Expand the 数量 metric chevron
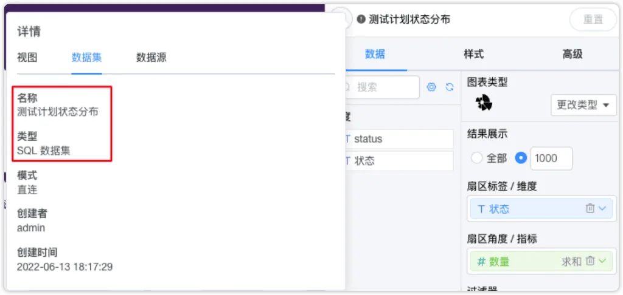This screenshot has height=295, width=623. pyautogui.click(x=602, y=261)
